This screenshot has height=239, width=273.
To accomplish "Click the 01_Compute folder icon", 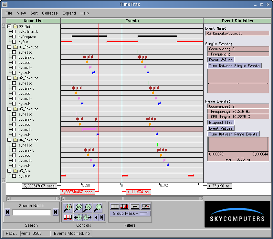I will coord(16,47).
